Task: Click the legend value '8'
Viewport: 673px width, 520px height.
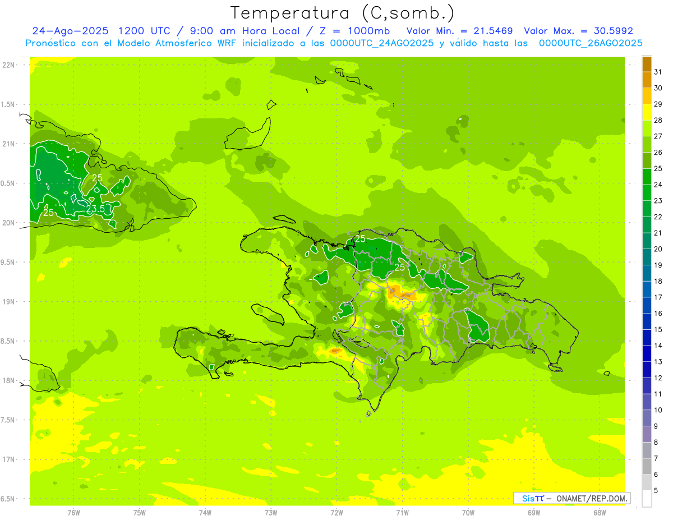Action: click(x=656, y=442)
